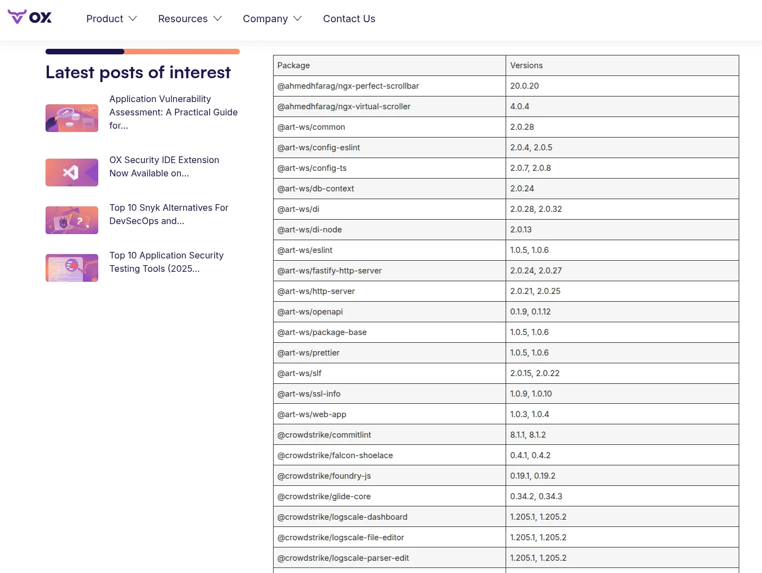
Task: Select the @crowdstrike/logscale-file-editor package cell
Action: (x=390, y=537)
